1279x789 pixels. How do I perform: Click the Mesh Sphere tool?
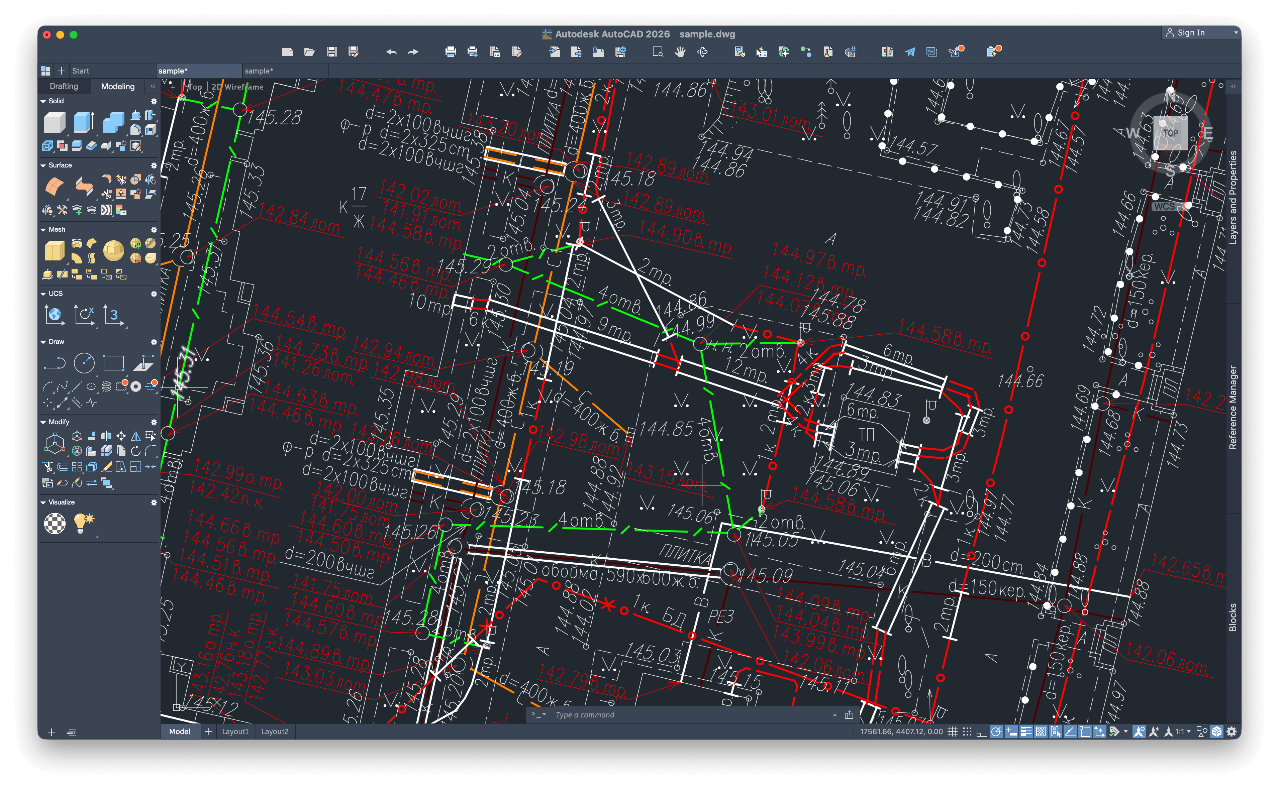[x=113, y=250]
